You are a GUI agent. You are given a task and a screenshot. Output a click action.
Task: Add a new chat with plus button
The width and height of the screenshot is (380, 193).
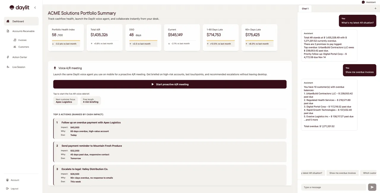coord(376,9)
